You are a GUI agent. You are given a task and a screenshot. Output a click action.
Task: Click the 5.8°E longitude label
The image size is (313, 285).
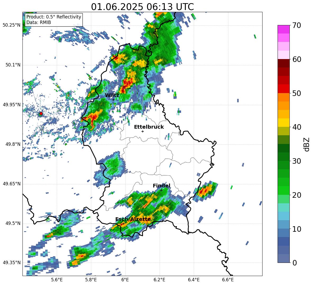pyautogui.click(x=91, y=280)
